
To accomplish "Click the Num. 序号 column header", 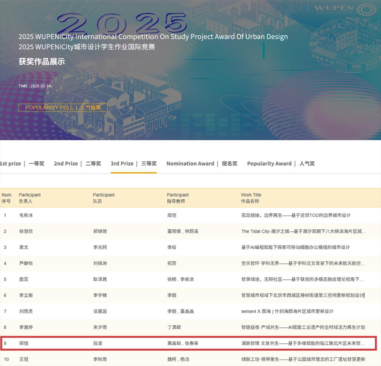I will point(7,198).
